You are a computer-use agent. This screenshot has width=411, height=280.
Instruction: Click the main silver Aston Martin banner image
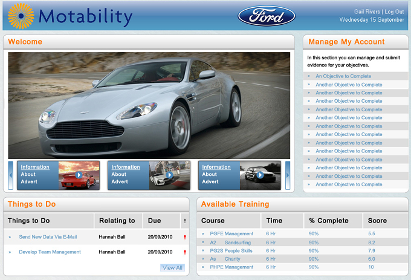[x=149, y=105]
